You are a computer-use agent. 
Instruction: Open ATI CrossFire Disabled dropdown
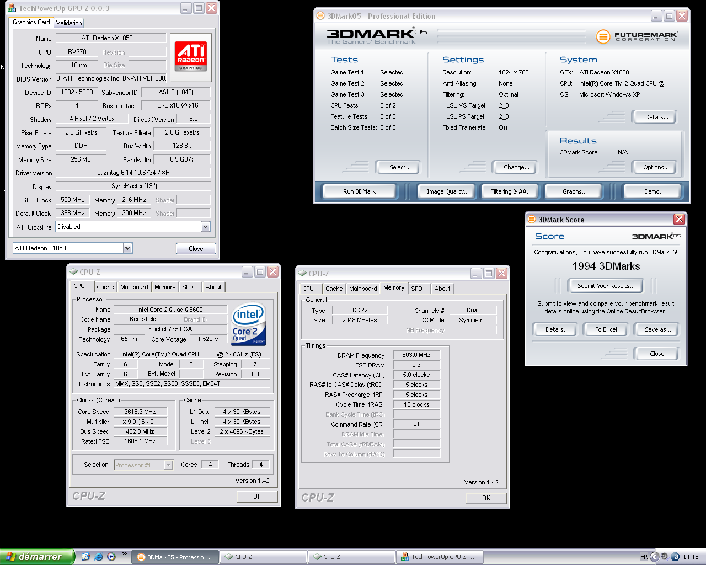point(205,227)
